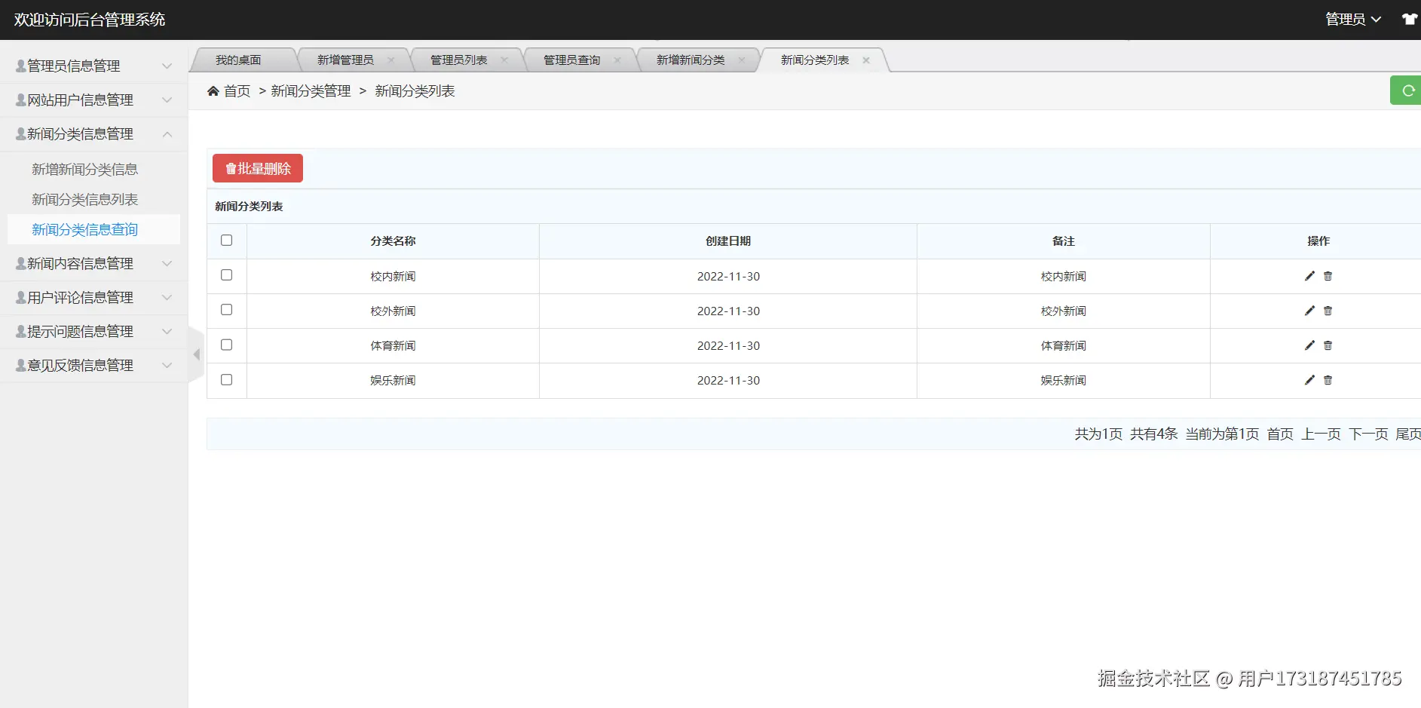Check the select-all checkbox in the table header
This screenshot has height=708, width=1421.
(x=226, y=240)
